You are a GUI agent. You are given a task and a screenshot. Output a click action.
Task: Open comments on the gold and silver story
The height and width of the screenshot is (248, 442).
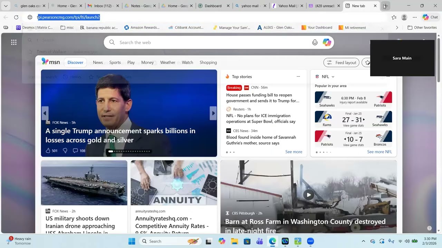79,151
